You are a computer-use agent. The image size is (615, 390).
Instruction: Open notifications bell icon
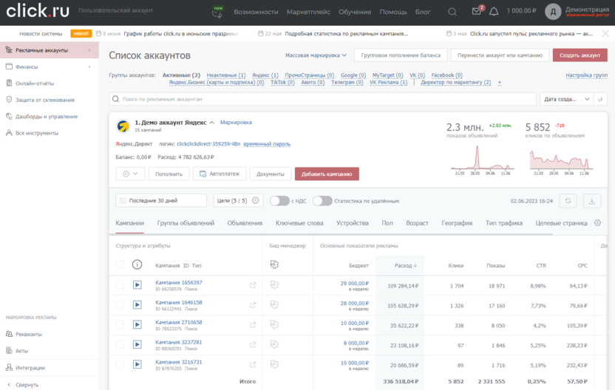[x=494, y=12]
